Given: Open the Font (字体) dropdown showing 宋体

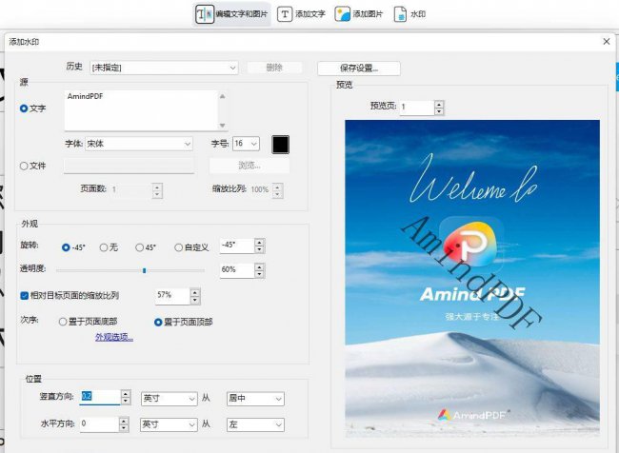Looking at the screenshot, I should (139, 144).
